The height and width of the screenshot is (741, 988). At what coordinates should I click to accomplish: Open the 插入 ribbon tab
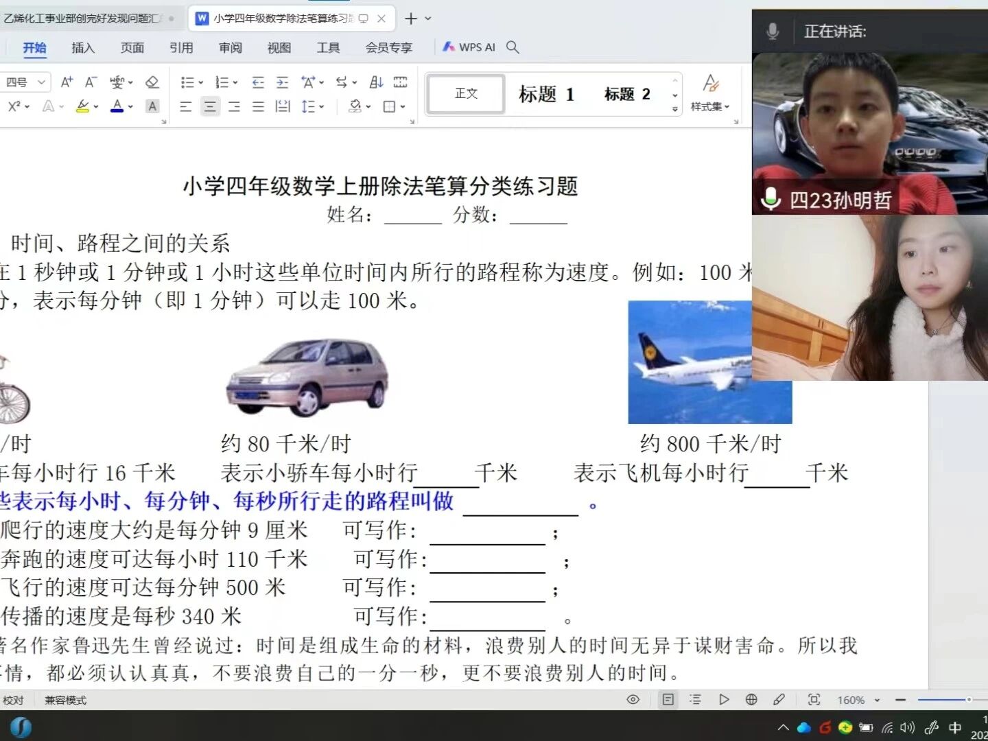83,47
